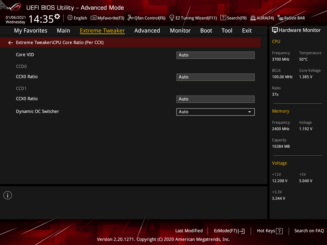Click the 1.192 V memory voltage value

pos(306,129)
